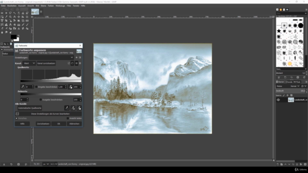Open the Farben menu

point(51,6)
